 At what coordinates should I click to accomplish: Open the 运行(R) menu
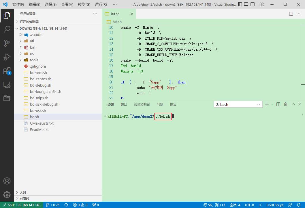click(101, 5)
